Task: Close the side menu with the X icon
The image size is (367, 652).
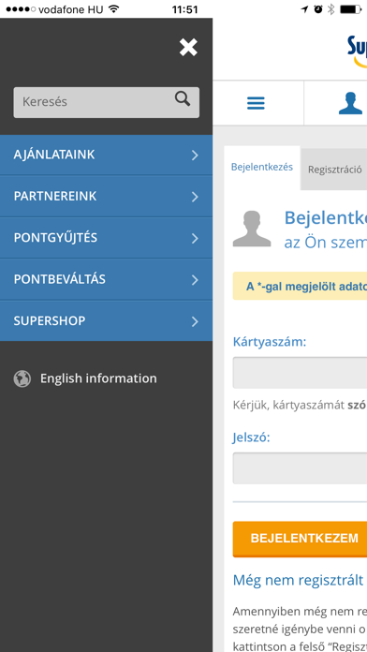Action: point(188,47)
